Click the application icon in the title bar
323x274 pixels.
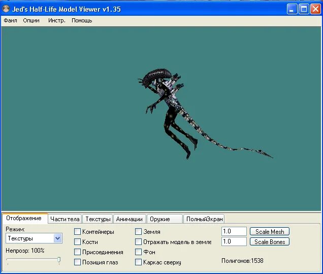pos(6,9)
